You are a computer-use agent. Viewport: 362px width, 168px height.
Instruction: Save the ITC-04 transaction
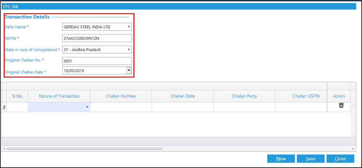pos(310,158)
